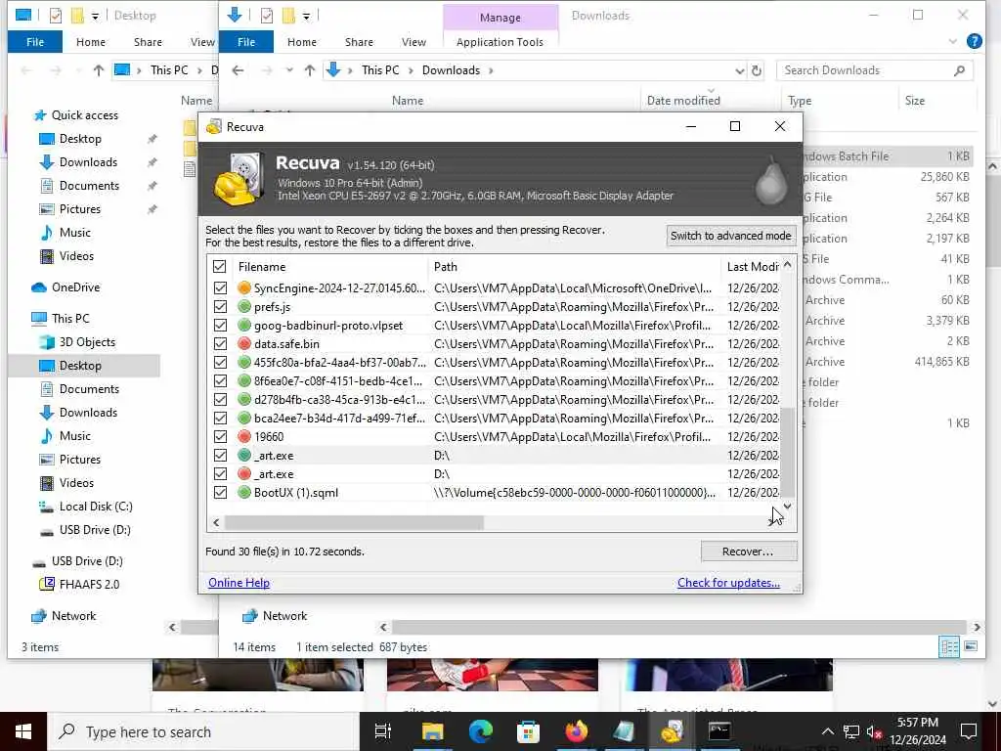Click the back arrow in Downloads window

(x=238, y=70)
